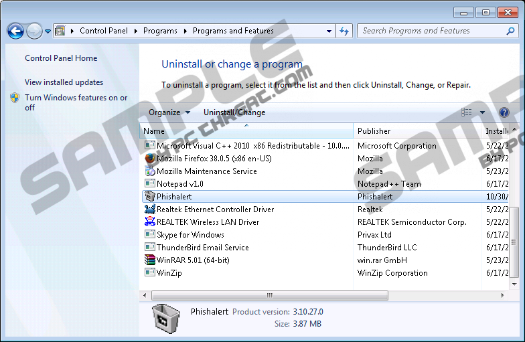Open recent pages dropdown arrow
Viewport: 525px width, 342px height.
point(48,31)
